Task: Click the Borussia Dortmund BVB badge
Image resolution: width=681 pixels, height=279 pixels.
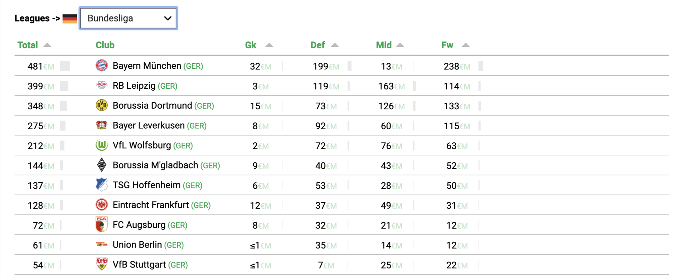Action: click(x=102, y=105)
